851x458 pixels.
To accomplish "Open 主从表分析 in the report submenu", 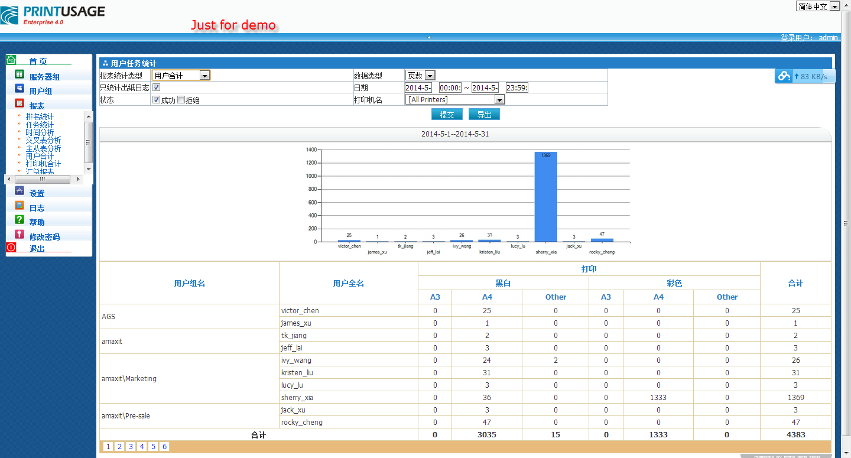I will [x=43, y=148].
